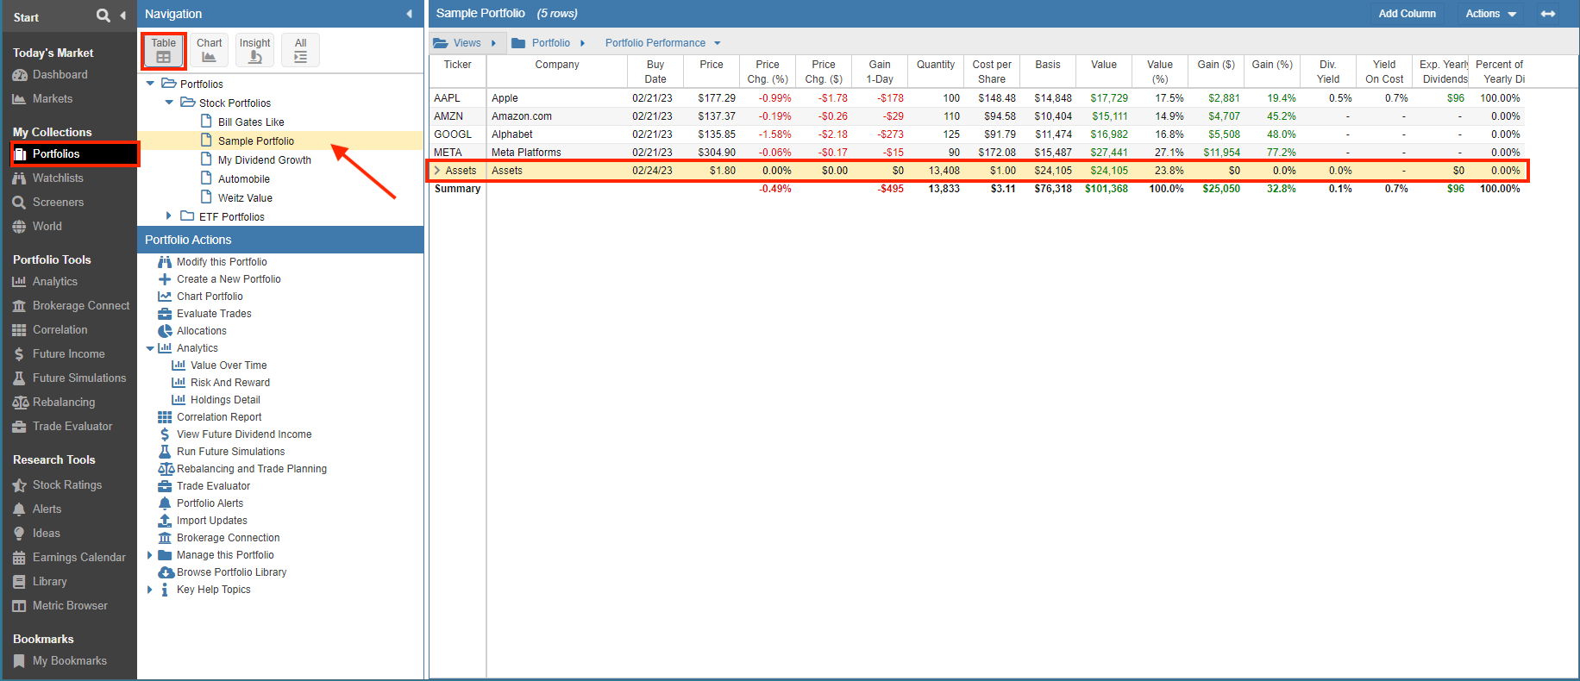Collapse the Navigation panel arrow
Image resolution: width=1580 pixels, height=681 pixels.
click(409, 14)
